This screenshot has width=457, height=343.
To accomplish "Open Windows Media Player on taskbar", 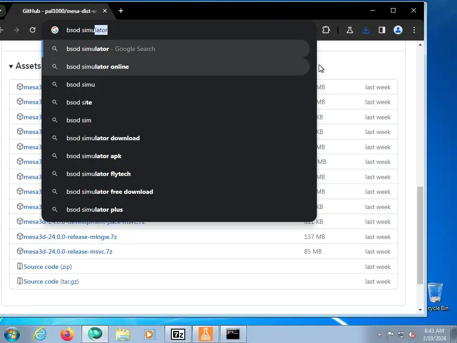I will [x=150, y=334].
